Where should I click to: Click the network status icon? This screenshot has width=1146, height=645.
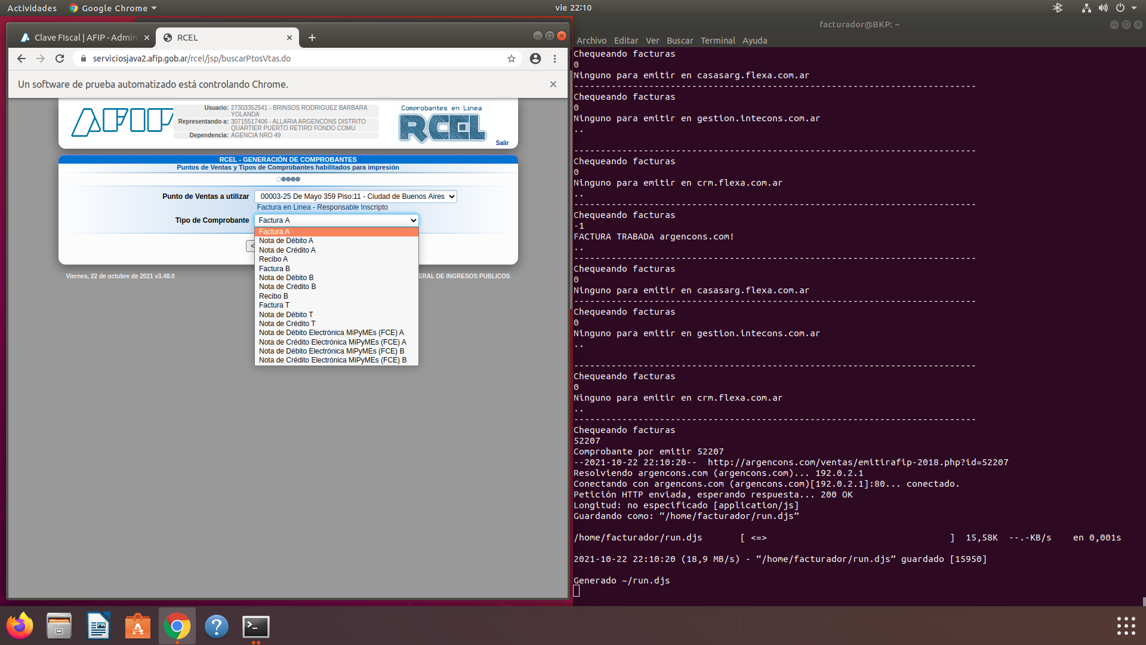pos(1086,8)
